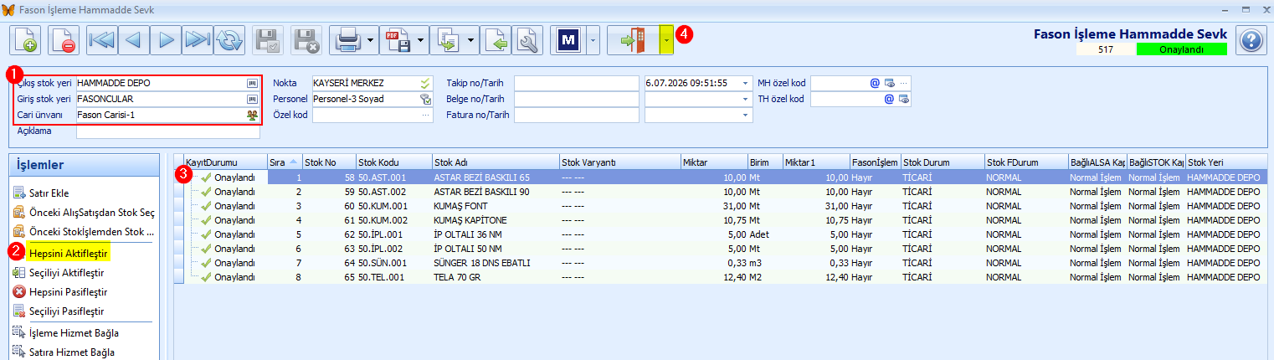Screen dimensions: 1274x360
Task: Click the view icon in TH özel kod
Action: [x=904, y=99]
